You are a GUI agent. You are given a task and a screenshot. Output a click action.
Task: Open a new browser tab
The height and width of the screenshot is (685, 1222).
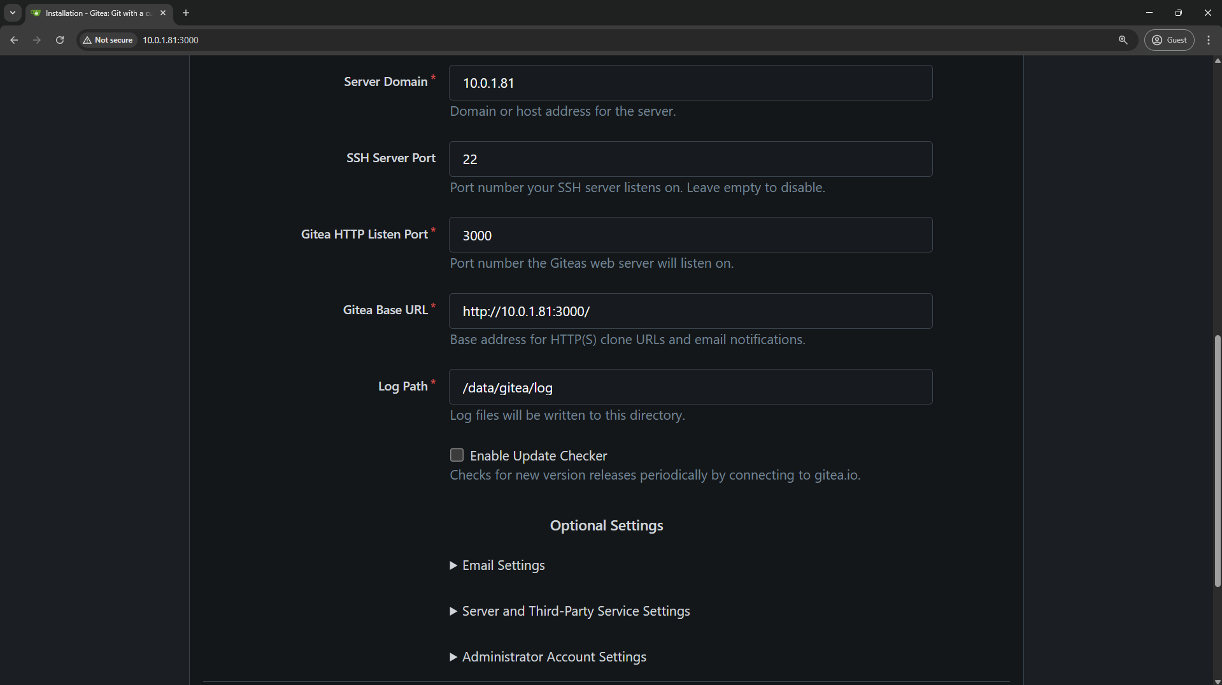[186, 13]
